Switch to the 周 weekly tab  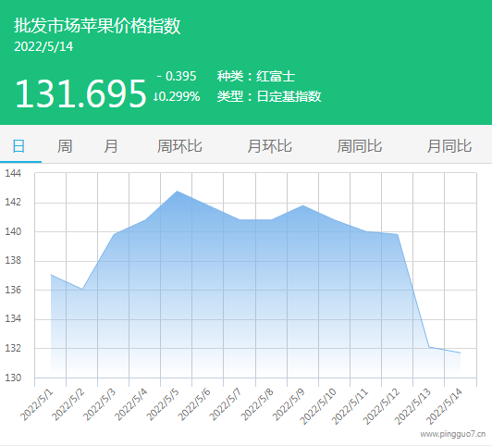coord(65,146)
